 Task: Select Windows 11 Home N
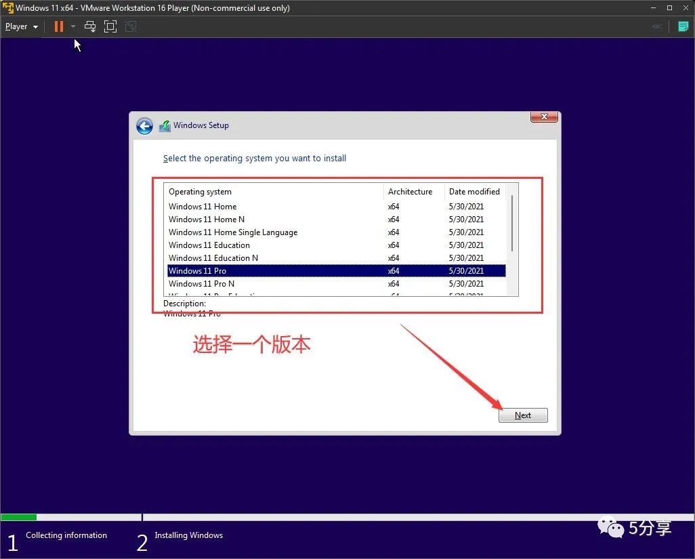[x=337, y=220]
